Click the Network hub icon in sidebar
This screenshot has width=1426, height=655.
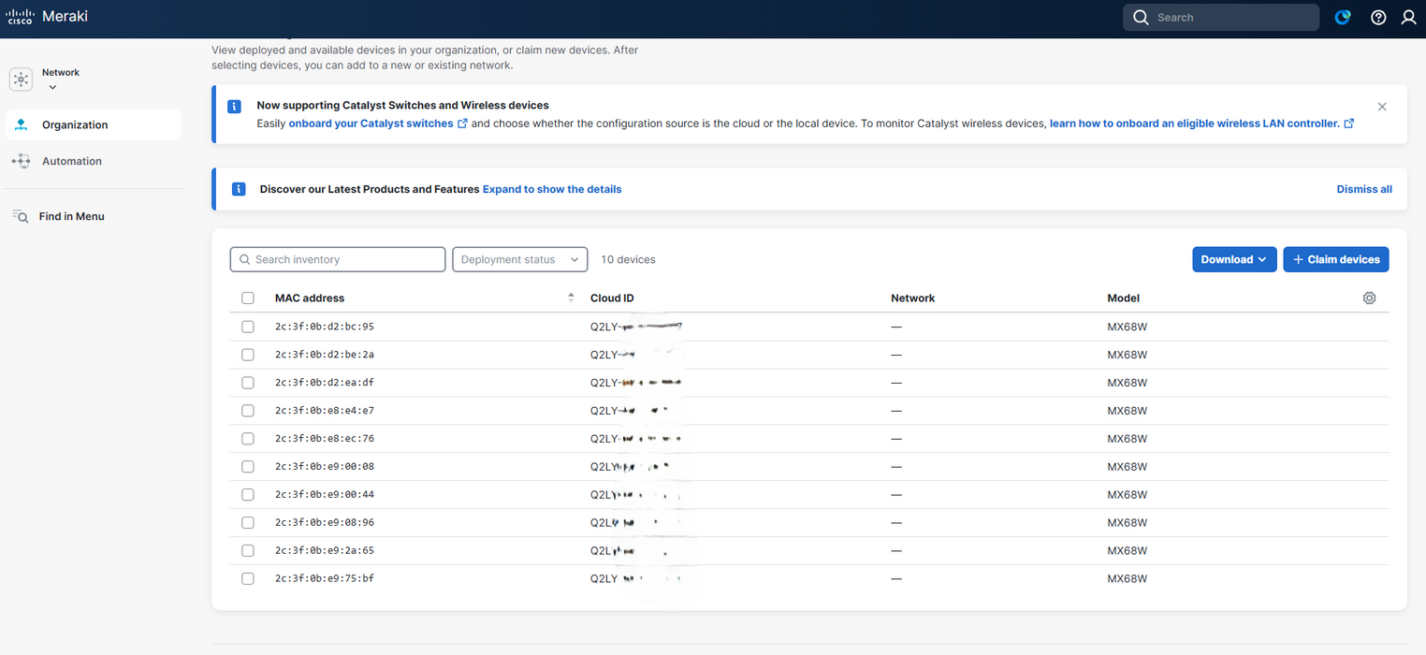click(21, 80)
